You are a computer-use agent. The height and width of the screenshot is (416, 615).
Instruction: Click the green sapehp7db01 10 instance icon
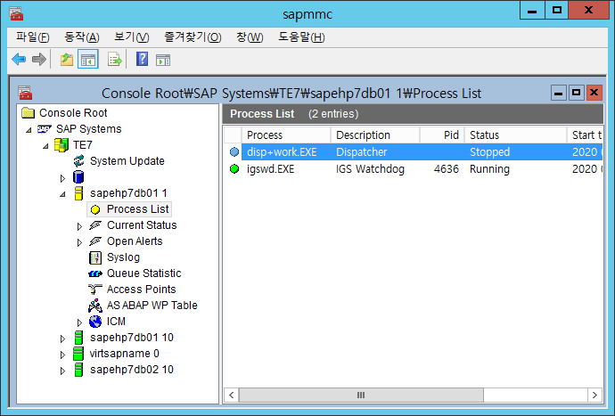click(x=78, y=338)
